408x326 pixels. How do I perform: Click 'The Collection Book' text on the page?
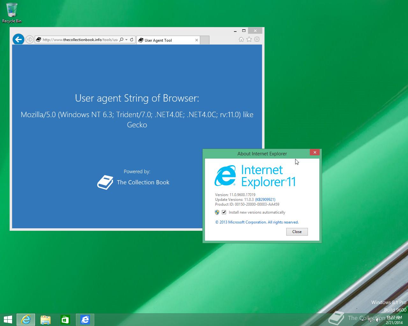tap(143, 182)
